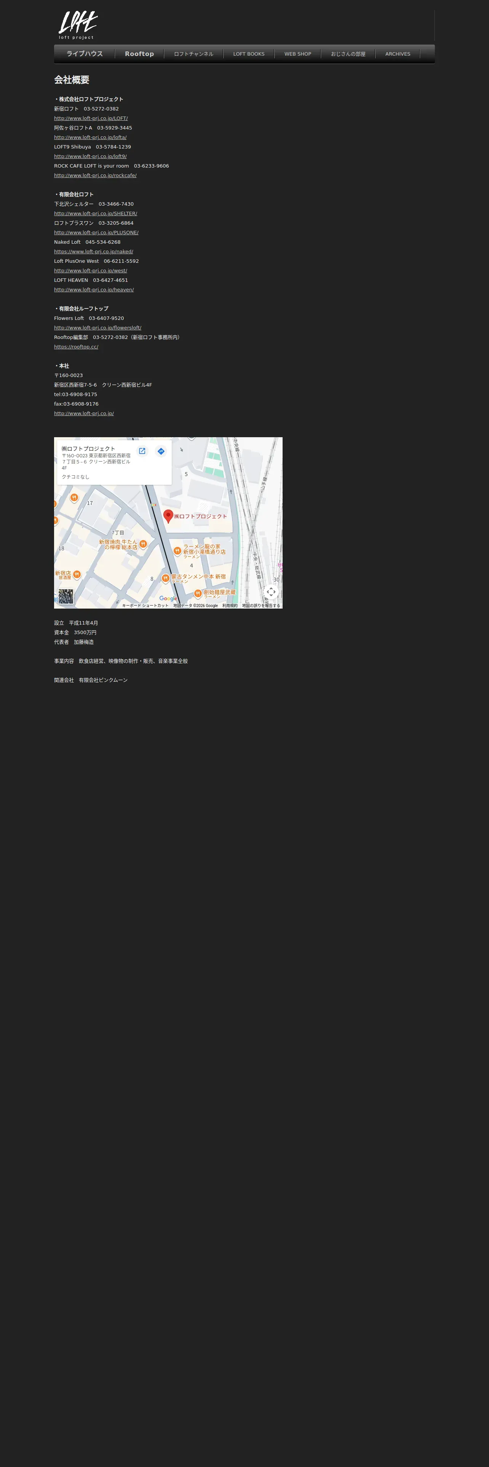Click 資本金 3500万円 text
This screenshot has height=1467, width=489.
point(75,633)
